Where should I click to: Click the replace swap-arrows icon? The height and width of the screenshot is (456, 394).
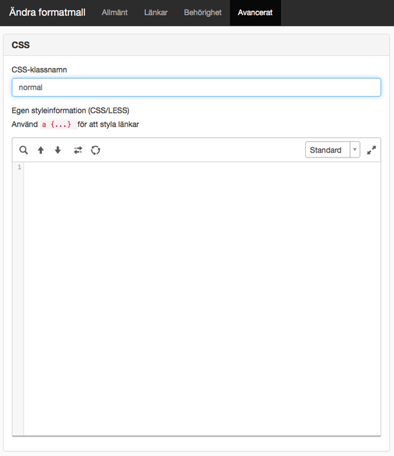78,150
